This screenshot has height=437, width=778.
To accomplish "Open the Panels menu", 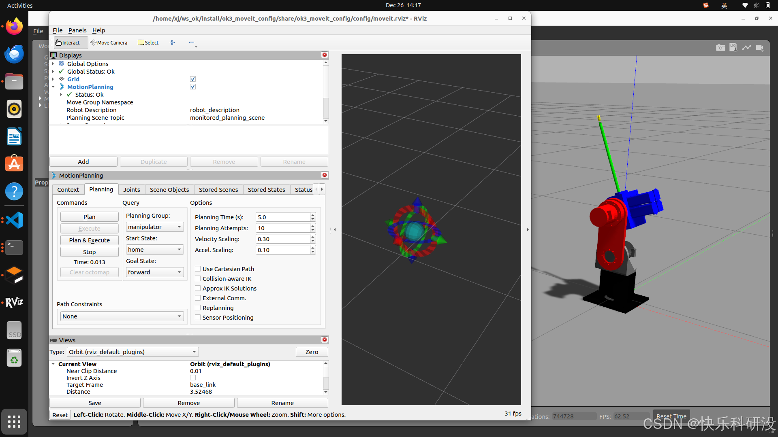I will click(77, 30).
